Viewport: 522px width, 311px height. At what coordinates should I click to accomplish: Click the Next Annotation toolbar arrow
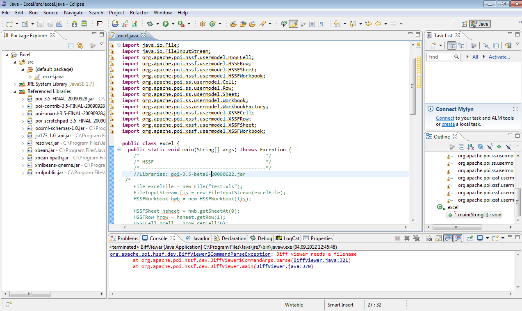pyautogui.click(x=337, y=24)
